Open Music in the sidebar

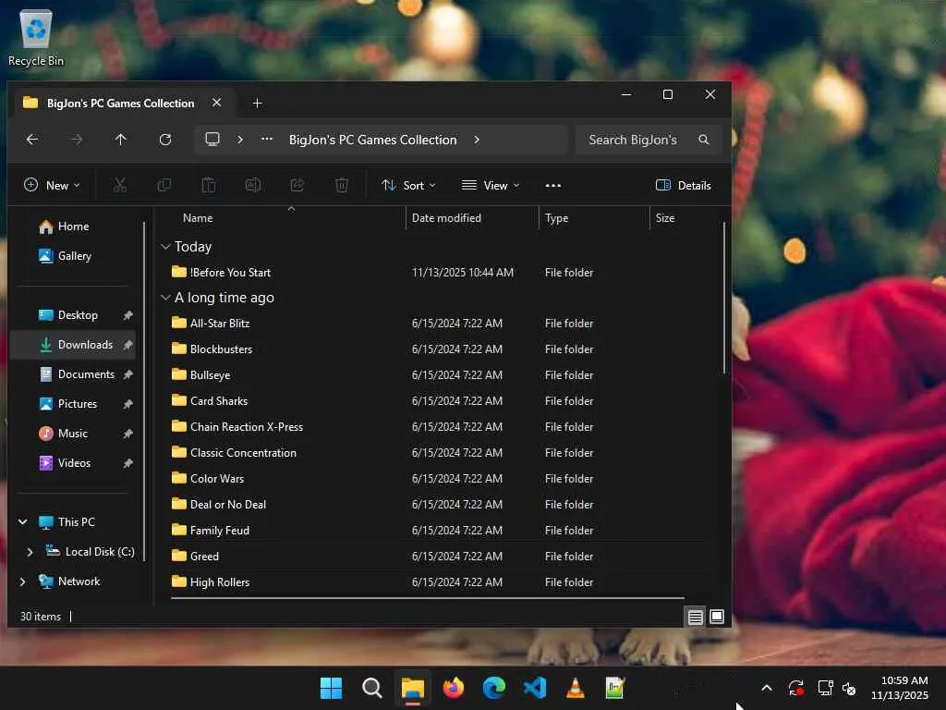tap(73, 434)
